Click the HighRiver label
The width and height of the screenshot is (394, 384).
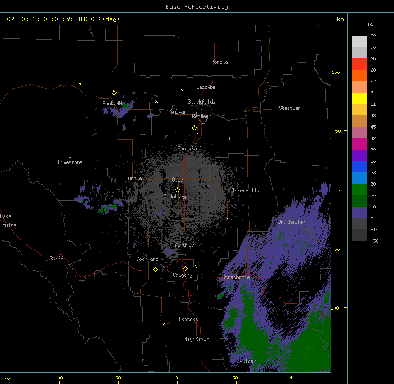coord(197,339)
